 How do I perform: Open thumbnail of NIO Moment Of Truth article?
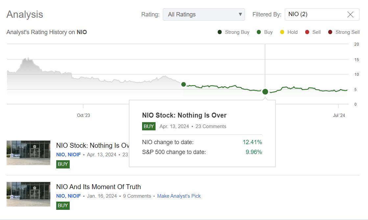[x=28, y=194]
